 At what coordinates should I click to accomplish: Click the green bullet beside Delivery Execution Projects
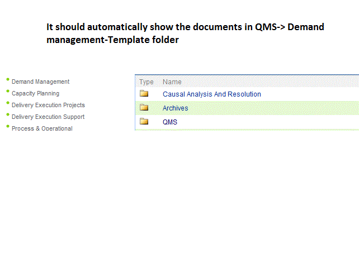[8, 103]
